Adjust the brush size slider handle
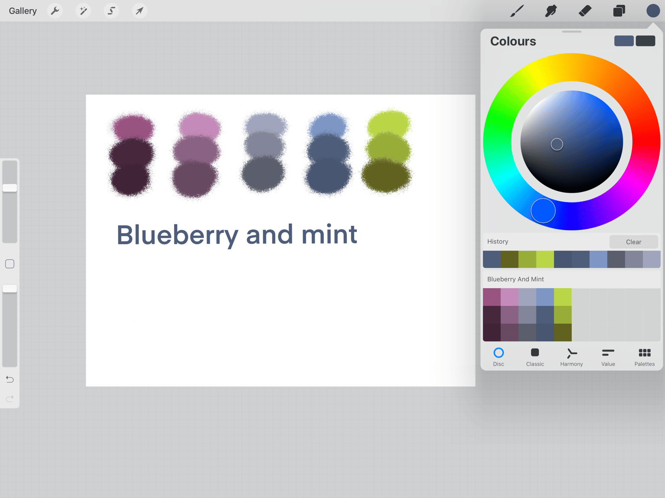 pyautogui.click(x=10, y=188)
